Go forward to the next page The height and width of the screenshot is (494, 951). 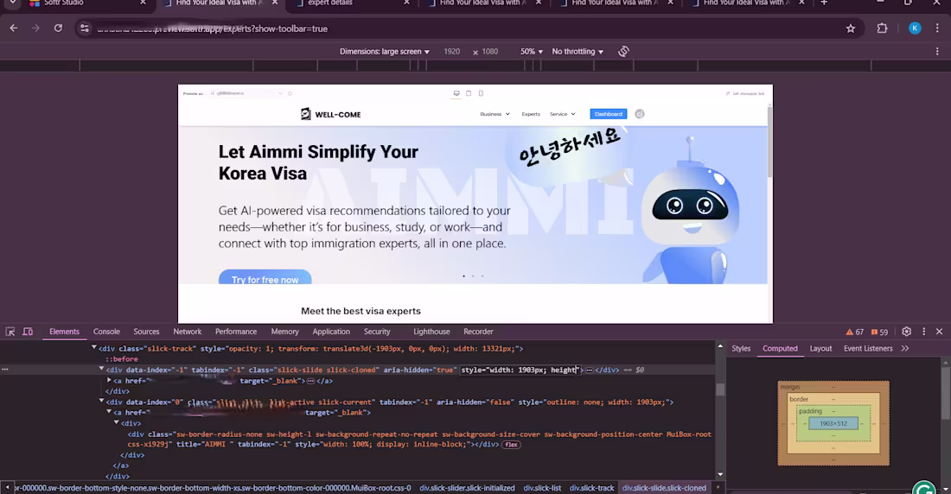pyautogui.click(x=35, y=28)
